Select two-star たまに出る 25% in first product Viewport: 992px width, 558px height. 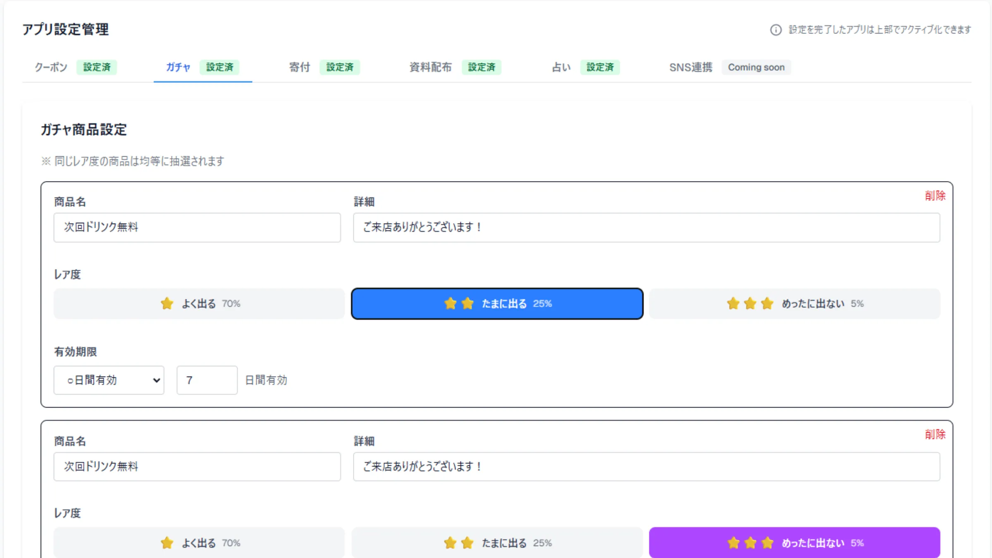tap(497, 304)
